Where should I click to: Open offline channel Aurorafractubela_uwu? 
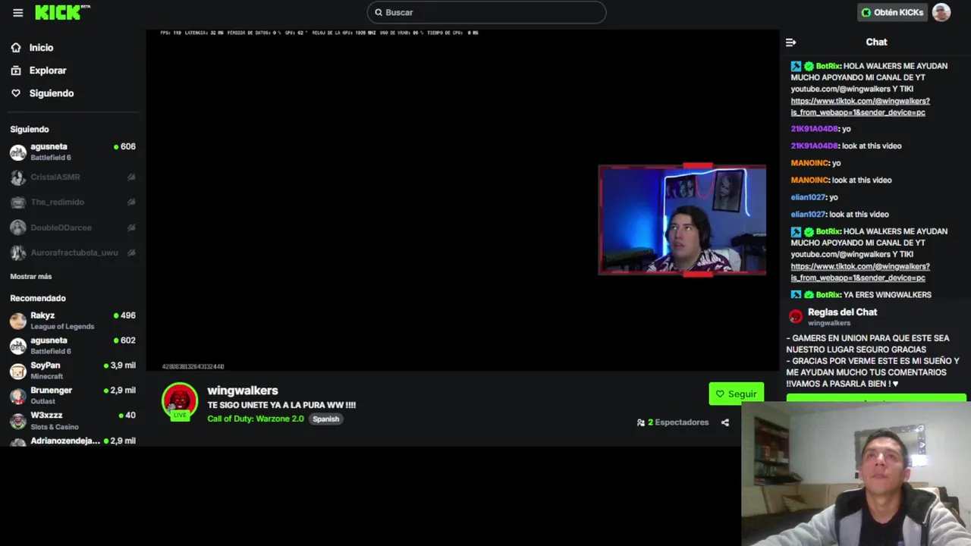(73, 253)
